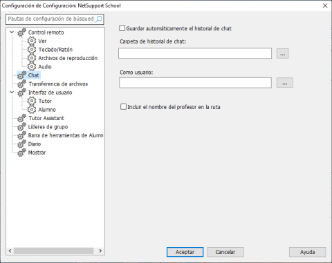Select Interfaz de usuario label in tree
Viewport: 332px width, 263px height.
50,92
